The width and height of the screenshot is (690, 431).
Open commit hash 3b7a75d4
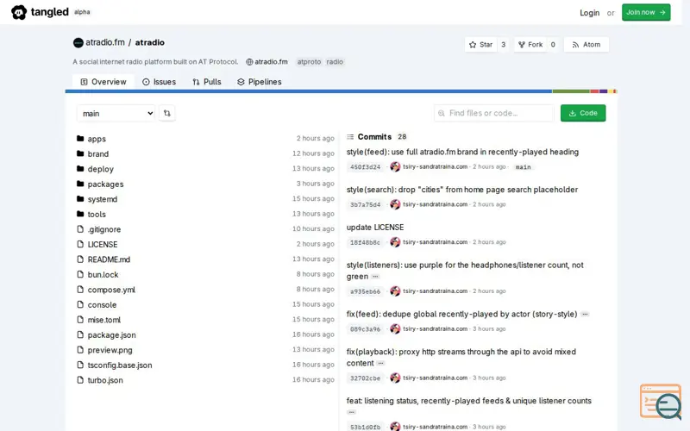[365, 204]
